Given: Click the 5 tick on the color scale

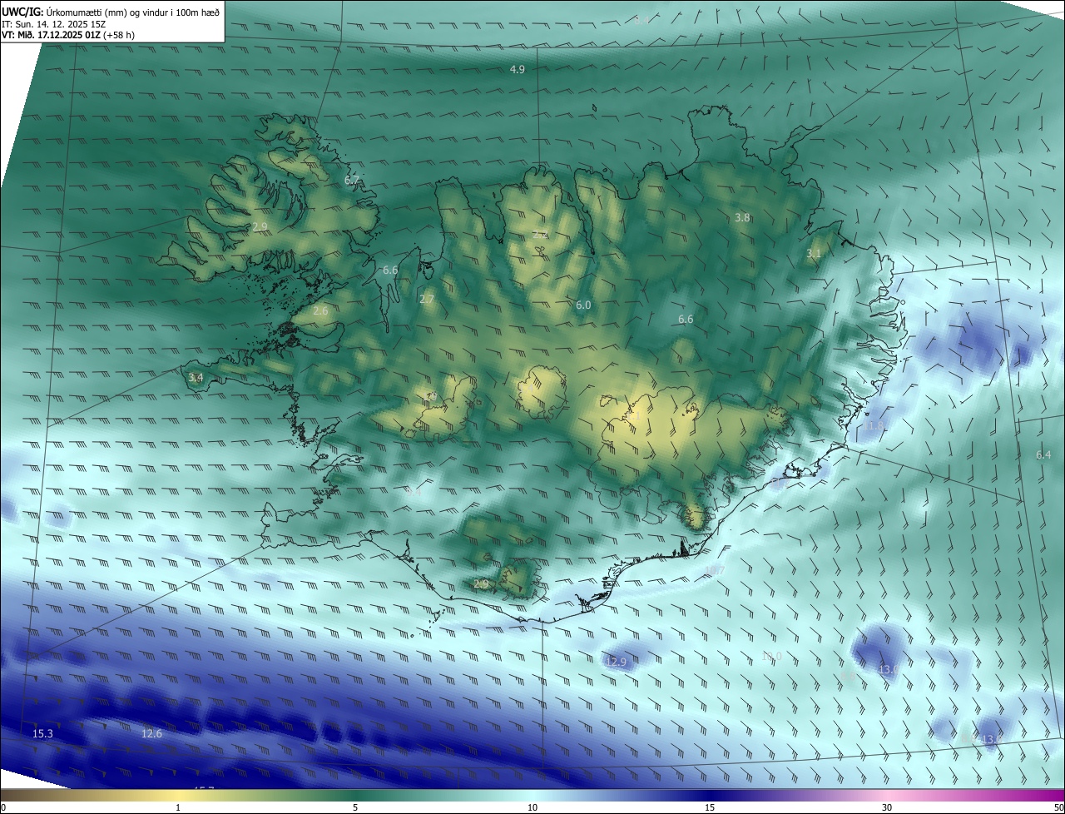Looking at the screenshot, I should (x=355, y=807).
